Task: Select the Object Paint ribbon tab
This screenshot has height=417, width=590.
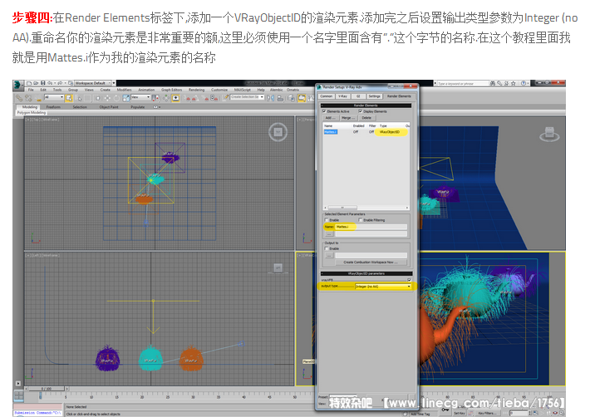Action: 109,107
